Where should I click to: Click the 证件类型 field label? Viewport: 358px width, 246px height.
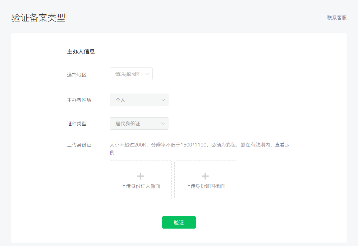[77, 124]
